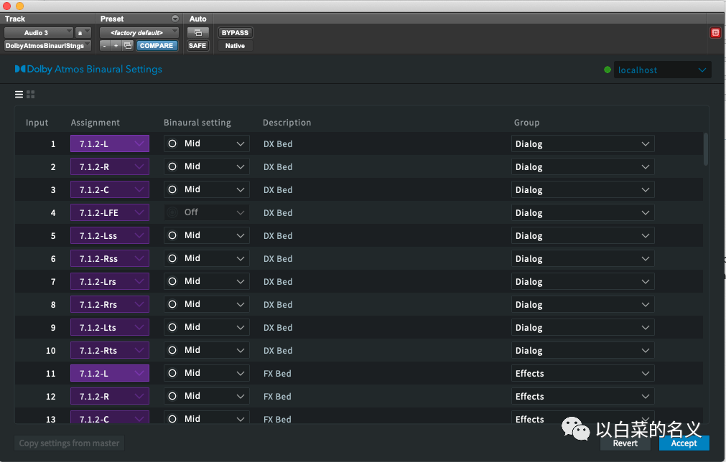Toggle the BYPASS button
This screenshot has height=462, width=726.
(235, 32)
